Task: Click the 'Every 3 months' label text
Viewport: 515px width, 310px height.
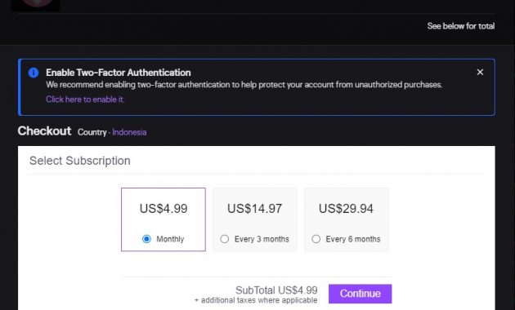Action: 262,239
